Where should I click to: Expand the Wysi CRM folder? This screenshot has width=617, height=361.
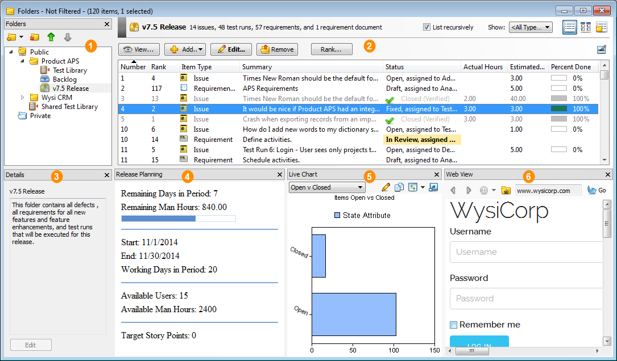[x=23, y=98]
